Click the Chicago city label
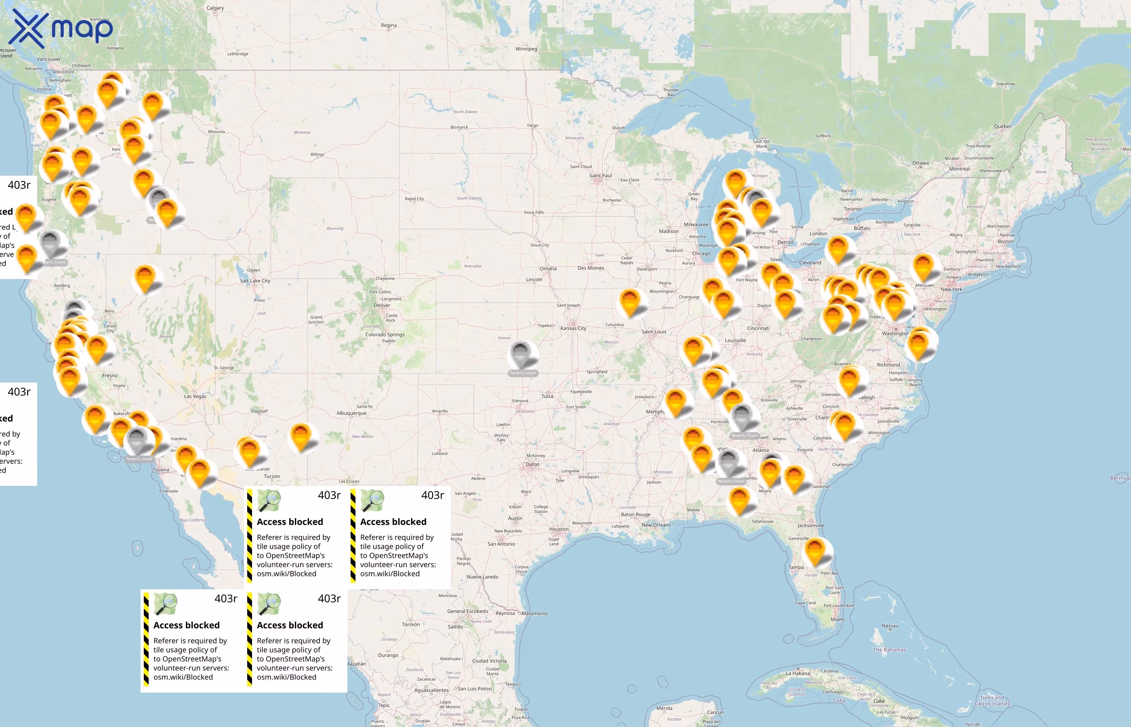This screenshot has height=727, width=1131. (701, 254)
